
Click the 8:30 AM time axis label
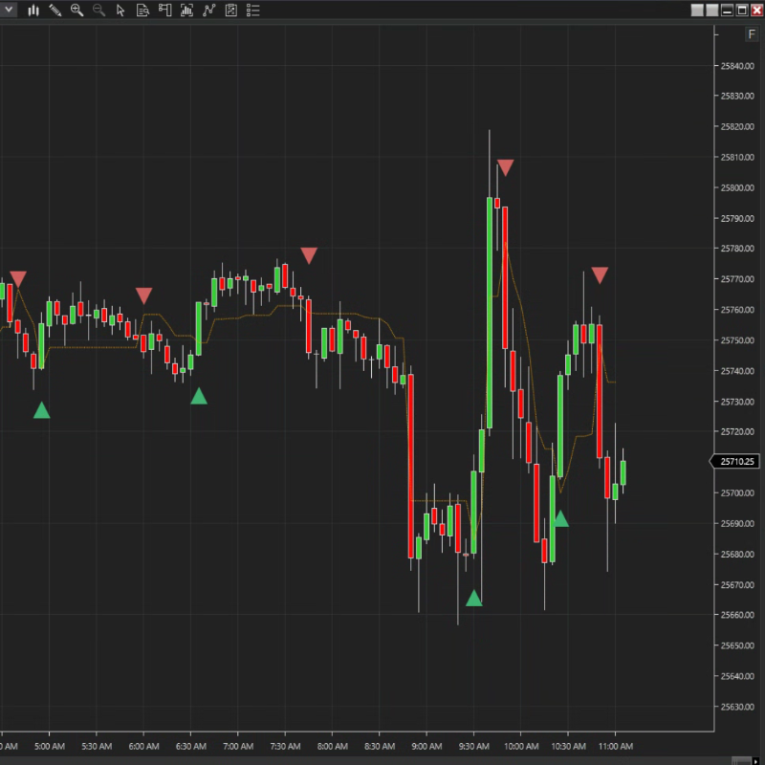380,746
